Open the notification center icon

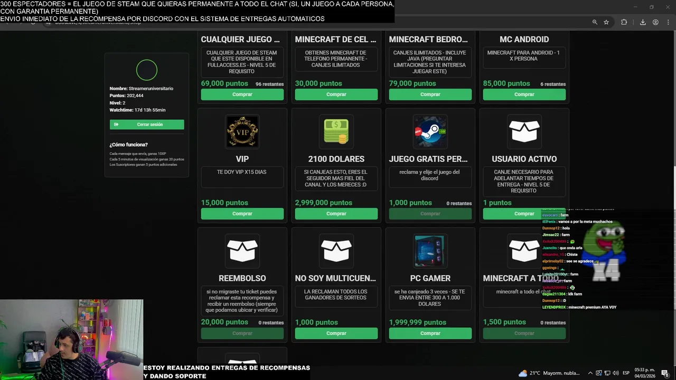coord(665,373)
